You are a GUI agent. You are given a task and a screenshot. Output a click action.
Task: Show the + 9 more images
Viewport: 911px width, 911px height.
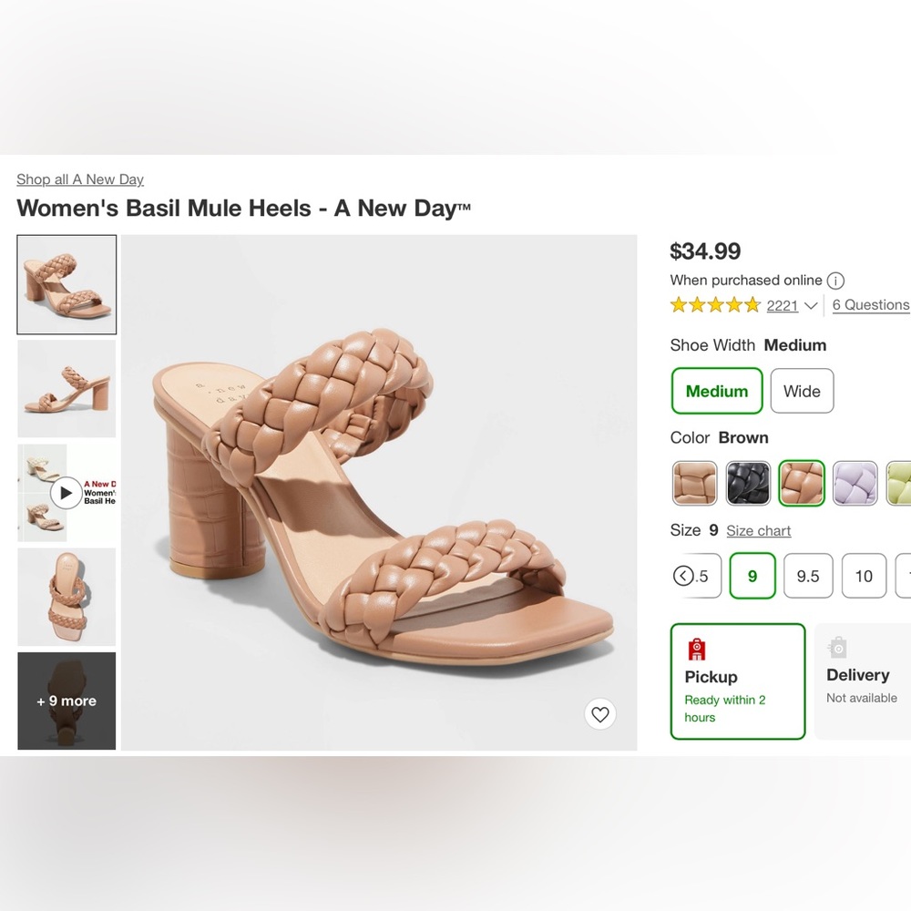click(67, 701)
